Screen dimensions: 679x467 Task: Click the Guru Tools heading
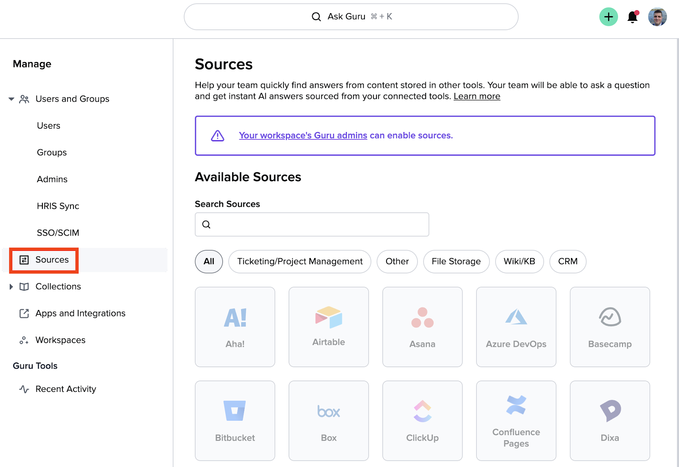tap(35, 366)
